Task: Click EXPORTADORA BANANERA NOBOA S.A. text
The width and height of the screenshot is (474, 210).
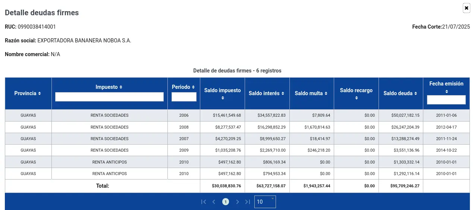Action: [84, 41]
